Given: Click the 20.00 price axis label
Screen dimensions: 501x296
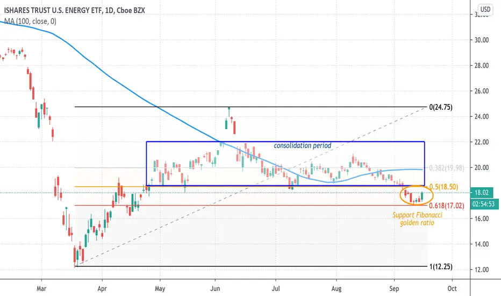Looking at the screenshot, I should coord(482,168).
